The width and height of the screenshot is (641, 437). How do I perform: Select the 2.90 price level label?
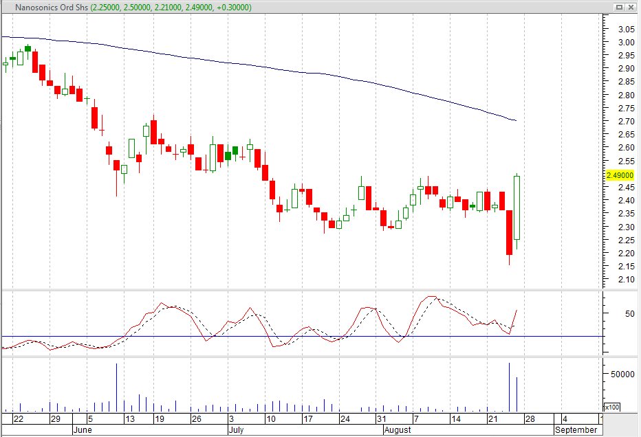pos(627,69)
